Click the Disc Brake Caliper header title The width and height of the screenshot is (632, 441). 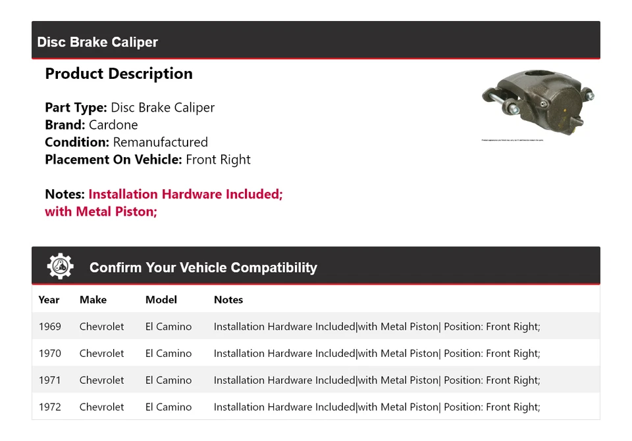(x=97, y=42)
